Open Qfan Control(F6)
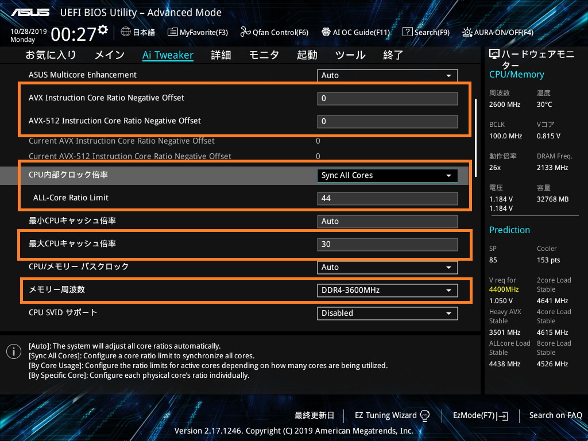The width and height of the screenshot is (588, 441). (274, 32)
